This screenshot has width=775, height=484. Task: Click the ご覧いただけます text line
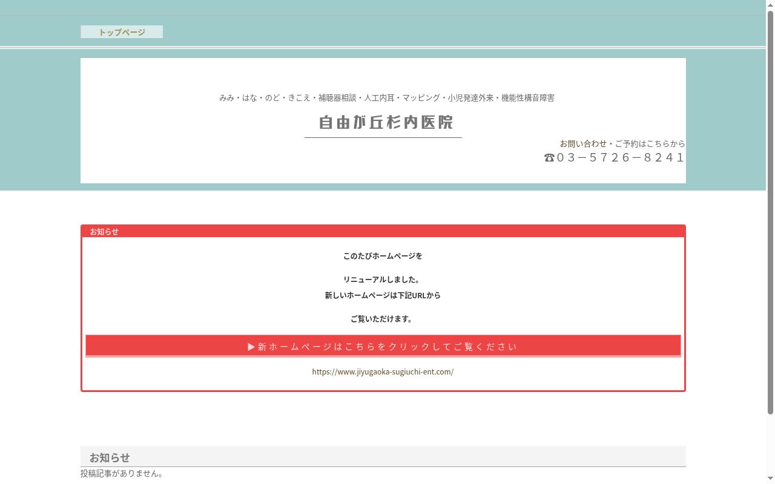(x=382, y=319)
